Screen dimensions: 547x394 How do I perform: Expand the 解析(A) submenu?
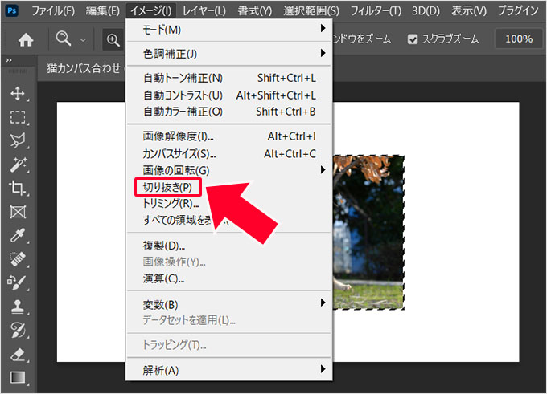click(x=228, y=370)
